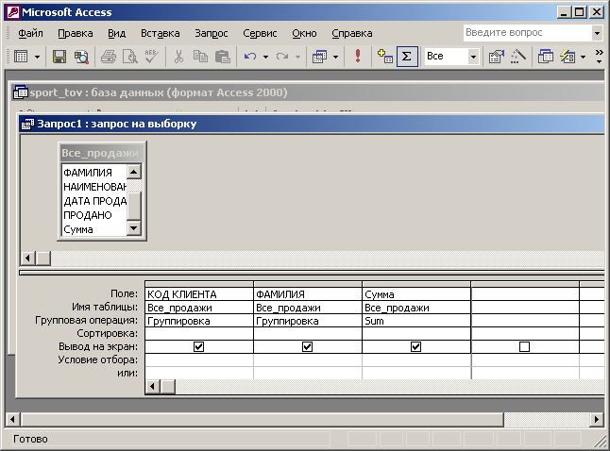The height and width of the screenshot is (451, 610).
Task: Toggle the Totals sigma button
Action: tap(407, 57)
